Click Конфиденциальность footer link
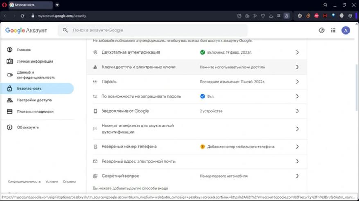Screen dimensions: 359x201 24,181
